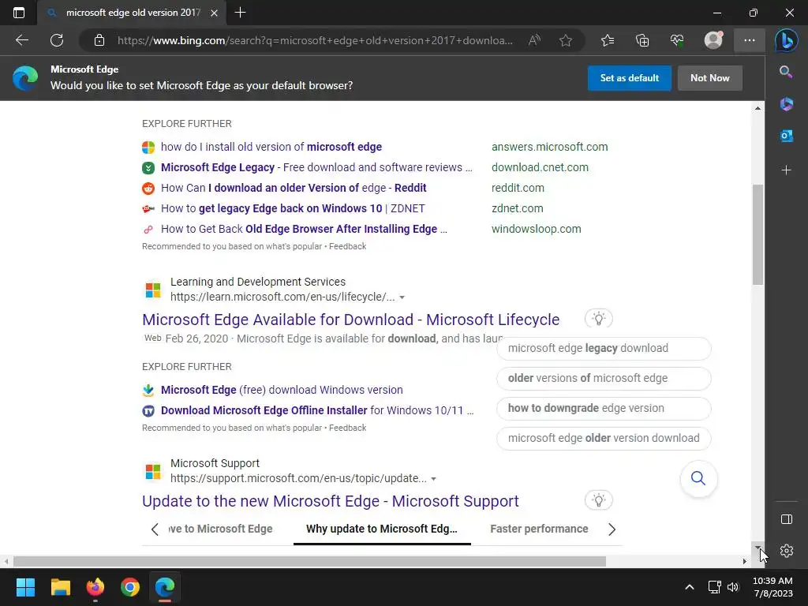Close the microsoft edge old version tab
Image resolution: width=808 pixels, height=606 pixels.
(214, 13)
